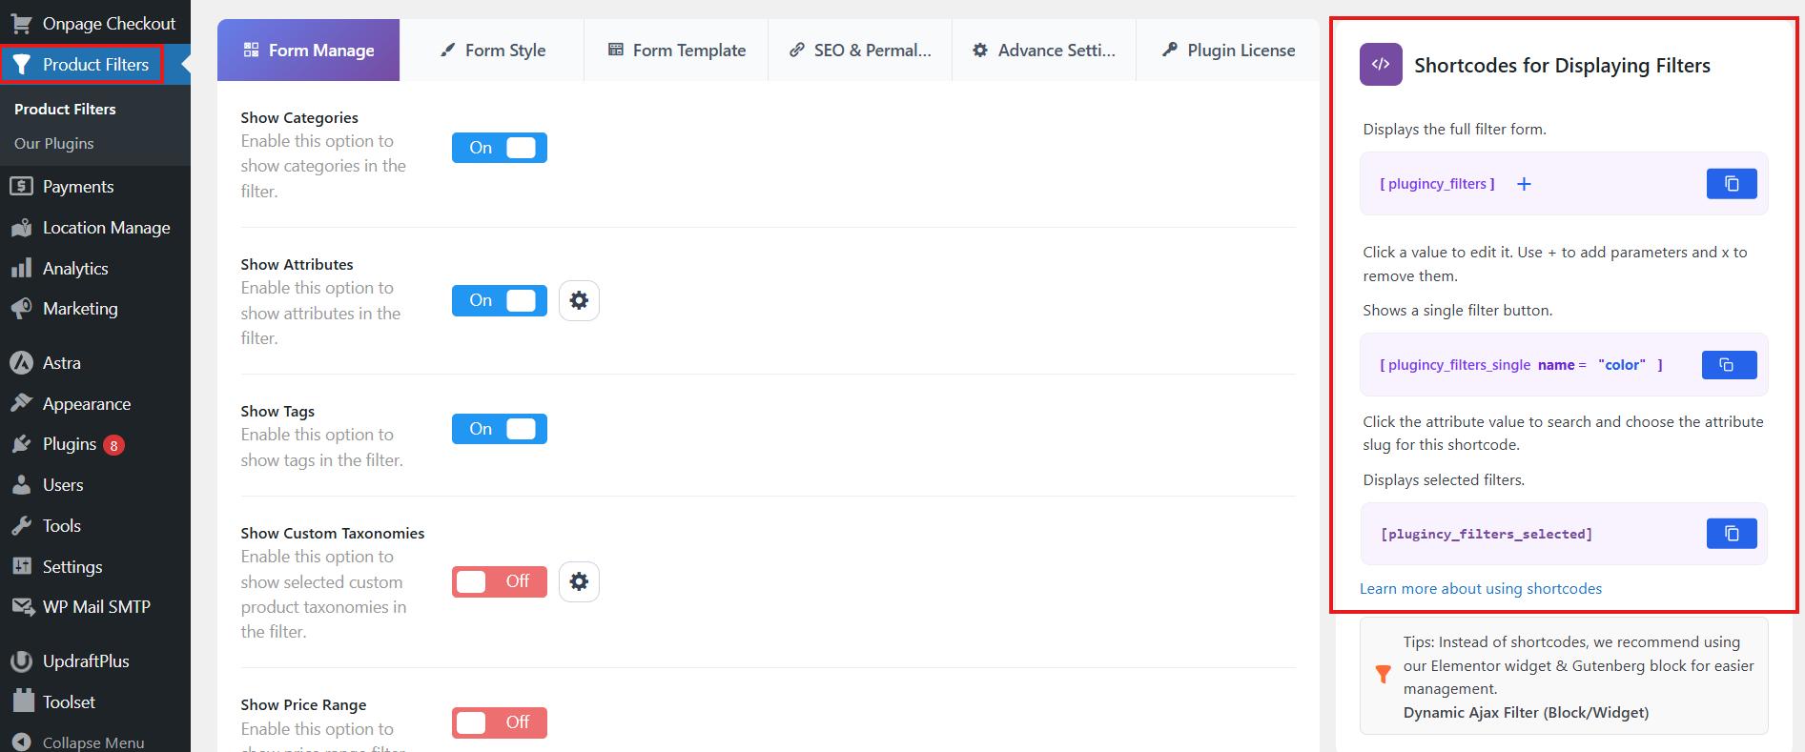Click the shortcode code icon badge
Image resolution: width=1805 pixels, height=752 pixels.
click(x=1380, y=65)
